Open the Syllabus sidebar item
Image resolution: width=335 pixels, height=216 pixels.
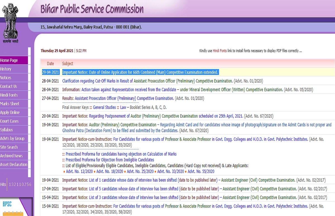coord(7,130)
